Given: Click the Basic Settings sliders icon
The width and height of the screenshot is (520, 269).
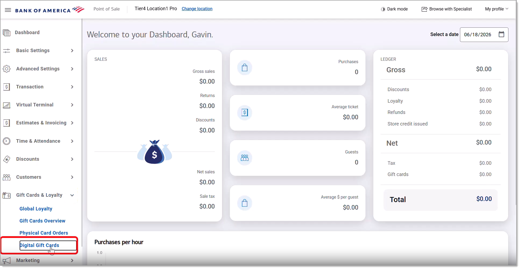Looking at the screenshot, I should point(6,51).
